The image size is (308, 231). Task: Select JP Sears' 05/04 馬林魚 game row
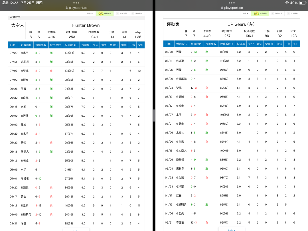[x=232, y=169]
